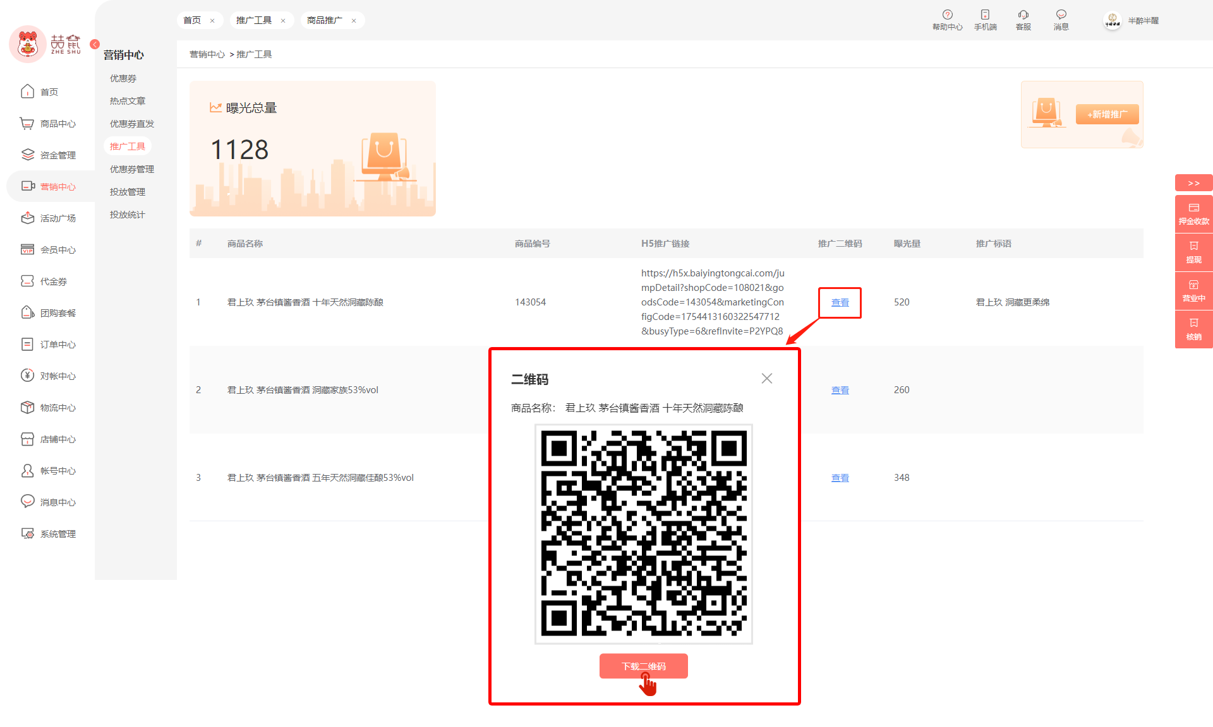Open 对帐中心 yen icon in sidebar
Viewport: 1213px width, 727px height.
coord(27,375)
